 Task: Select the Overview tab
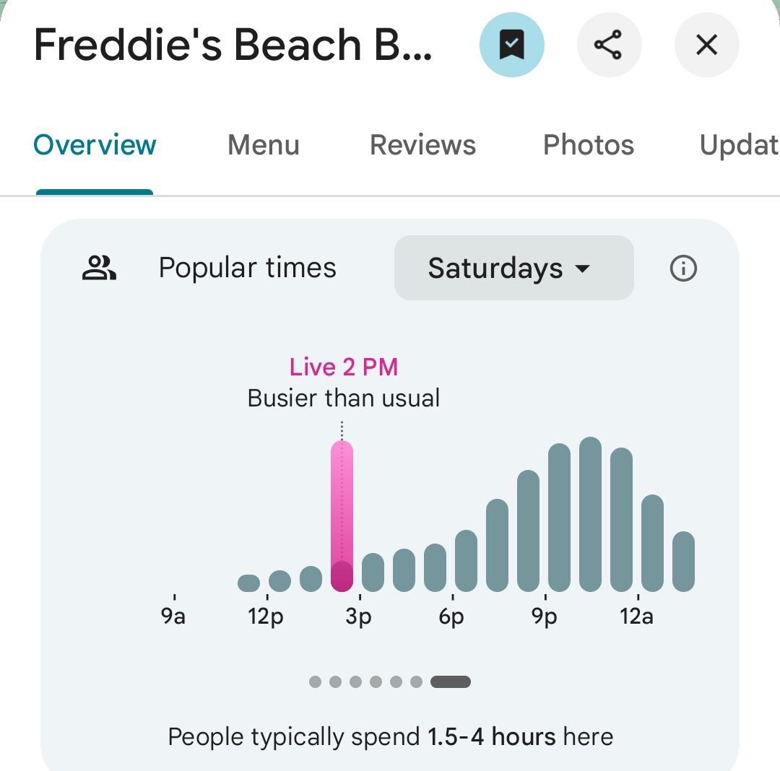pyautogui.click(x=95, y=145)
